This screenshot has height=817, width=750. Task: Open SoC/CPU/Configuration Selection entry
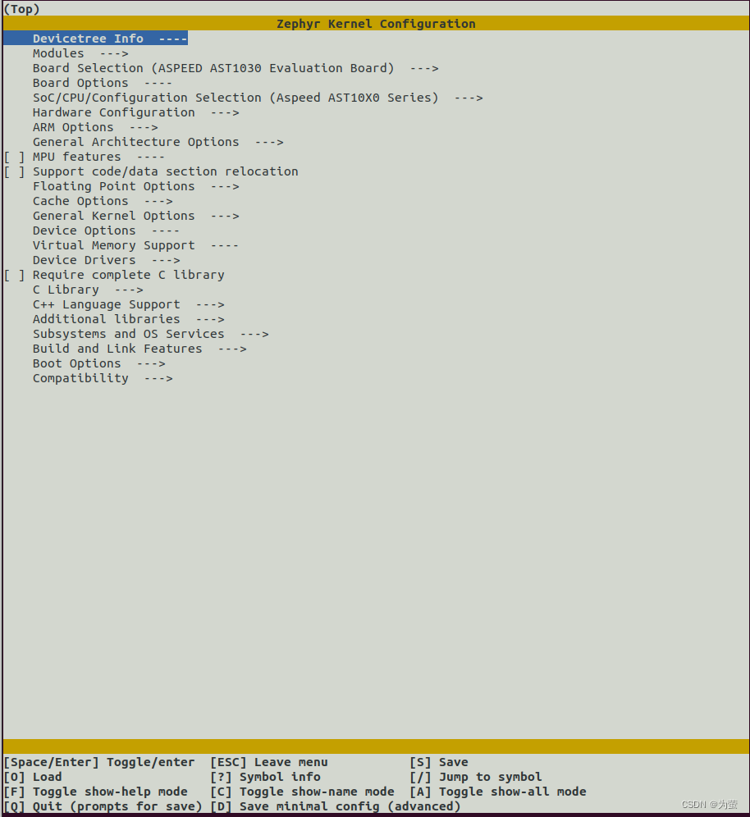(x=258, y=98)
